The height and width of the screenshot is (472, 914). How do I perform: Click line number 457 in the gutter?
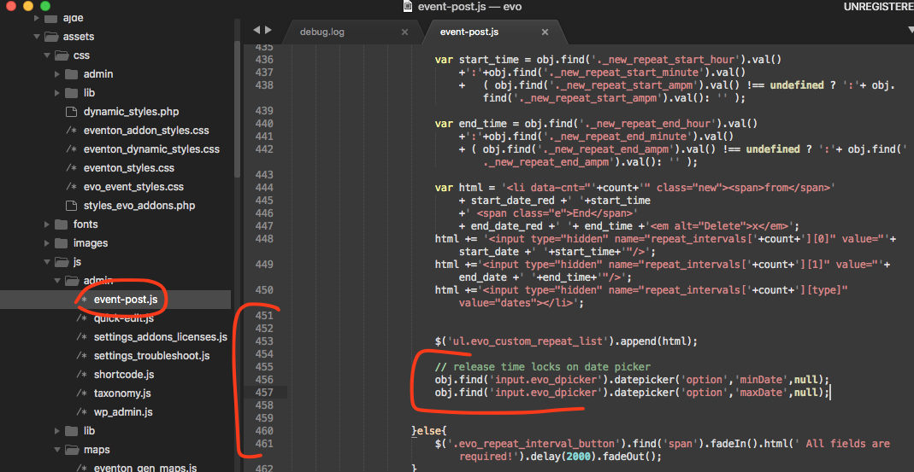pyautogui.click(x=265, y=393)
